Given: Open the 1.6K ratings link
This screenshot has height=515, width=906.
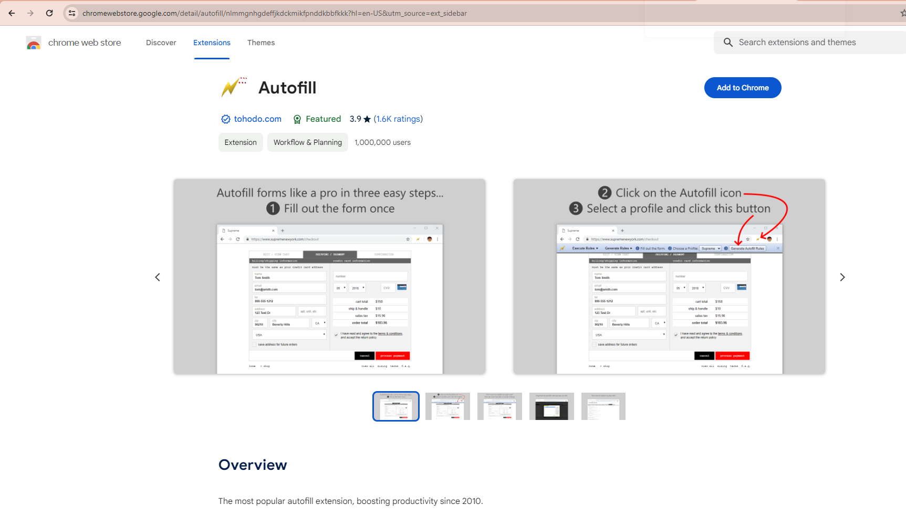Looking at the screenshot, I should click(398, 119).
